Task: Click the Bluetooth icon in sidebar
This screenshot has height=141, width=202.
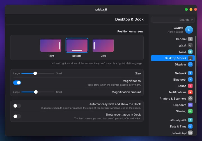Action: tap(190, 79)
